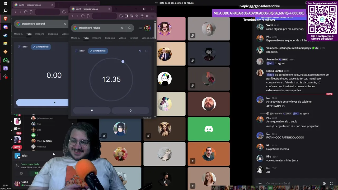338x190 pixels.
Task: Open WhatsApp from taskbar
Action: pyautogui.click(x=6, y=60)
